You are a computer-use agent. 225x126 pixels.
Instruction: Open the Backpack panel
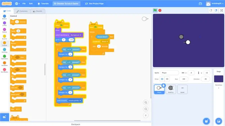[76, 124]
